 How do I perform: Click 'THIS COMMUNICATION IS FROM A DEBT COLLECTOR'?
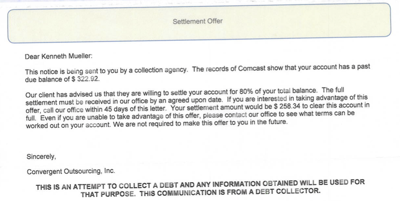[230, 193]
